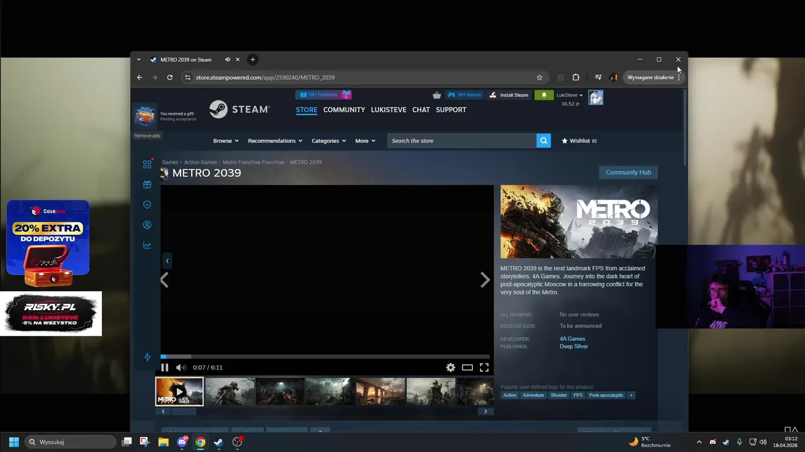Click the Remove ads button
805x452 pixels.
pos(147,136)
